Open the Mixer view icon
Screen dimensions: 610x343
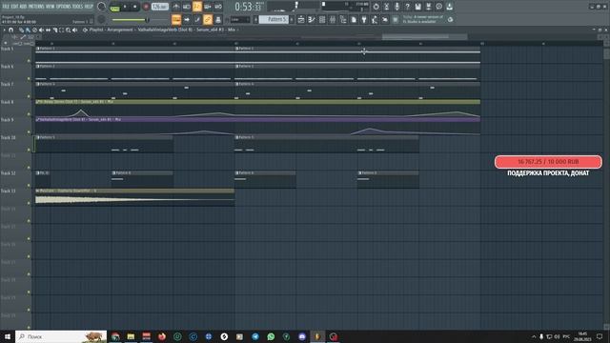click(x=333, y=19)
